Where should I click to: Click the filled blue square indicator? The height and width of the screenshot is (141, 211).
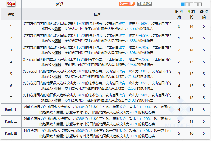183,4
